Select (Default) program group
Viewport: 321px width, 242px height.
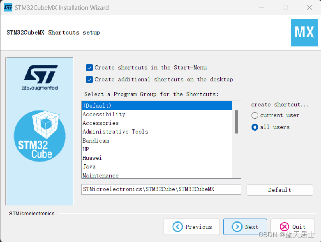(157, 106)
